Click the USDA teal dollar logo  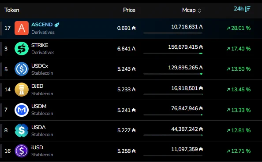point(22,130)
